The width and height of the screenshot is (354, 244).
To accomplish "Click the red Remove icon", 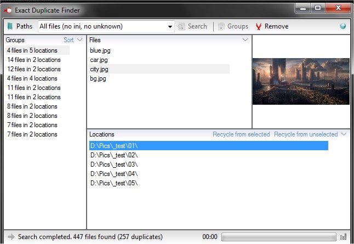I will (259, 26).
